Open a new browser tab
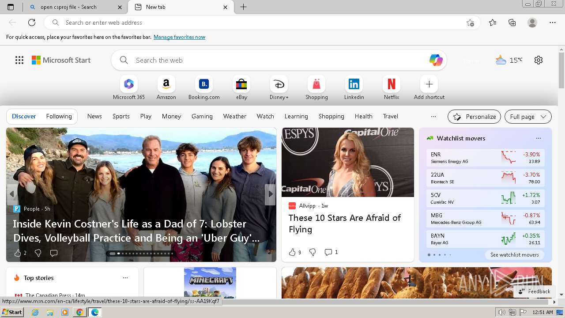 click(x=243, y=7)
